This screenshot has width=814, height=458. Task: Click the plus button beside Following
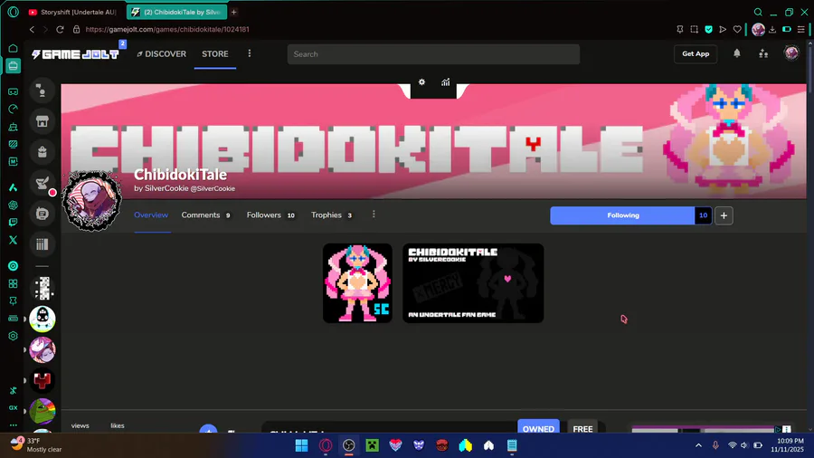[x=724, y=215]
